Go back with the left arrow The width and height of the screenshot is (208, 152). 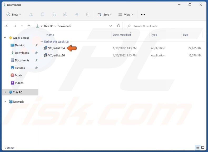[7, 26]
